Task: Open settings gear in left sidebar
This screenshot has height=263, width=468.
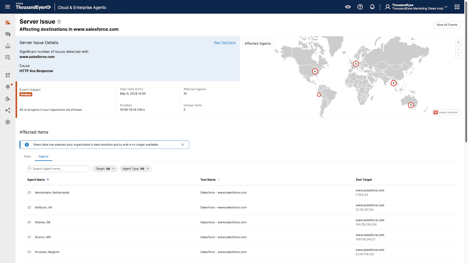Action: click(x=8, y=122)
